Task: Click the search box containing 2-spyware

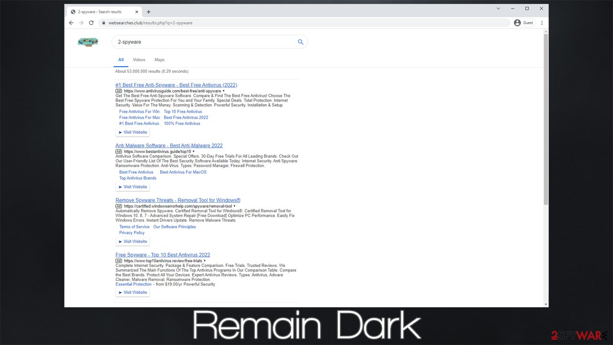Action: coord(201,42)
